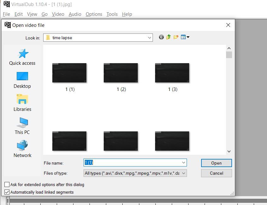Expand the File name history dropdown
Screen dimensions: 267x205
point(183,163)
